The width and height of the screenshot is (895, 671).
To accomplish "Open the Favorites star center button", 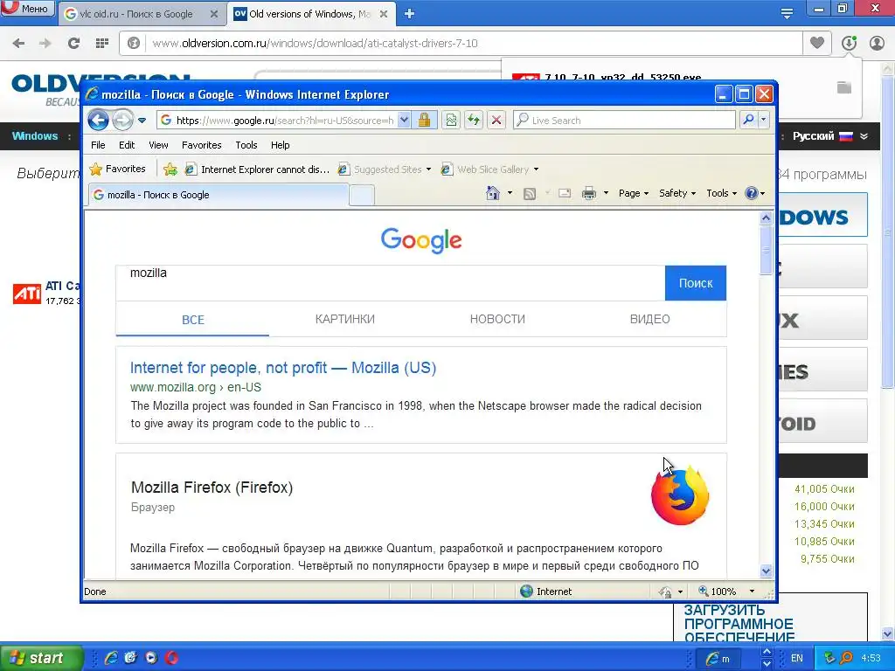I will pyautogui.click(x=118, y=169).
